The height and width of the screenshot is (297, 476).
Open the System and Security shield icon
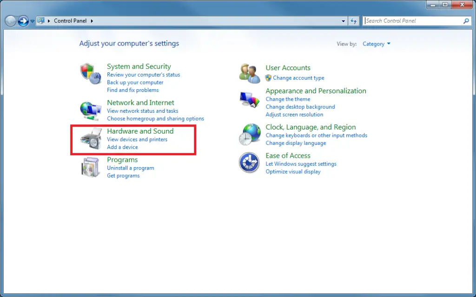[91, 74]
